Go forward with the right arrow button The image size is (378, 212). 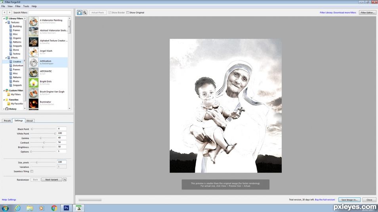point(10,13)
